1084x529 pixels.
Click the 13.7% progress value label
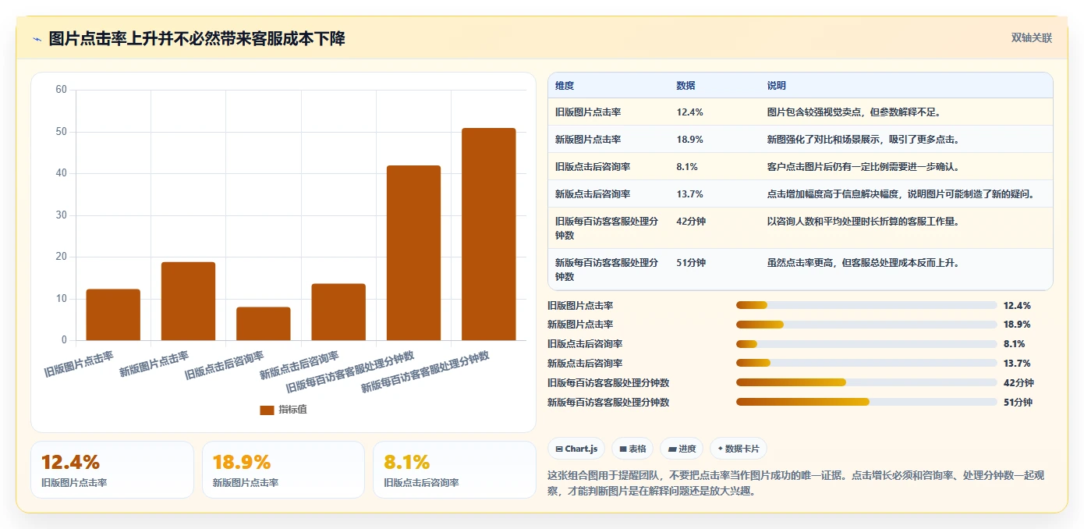coord(1017,363)
